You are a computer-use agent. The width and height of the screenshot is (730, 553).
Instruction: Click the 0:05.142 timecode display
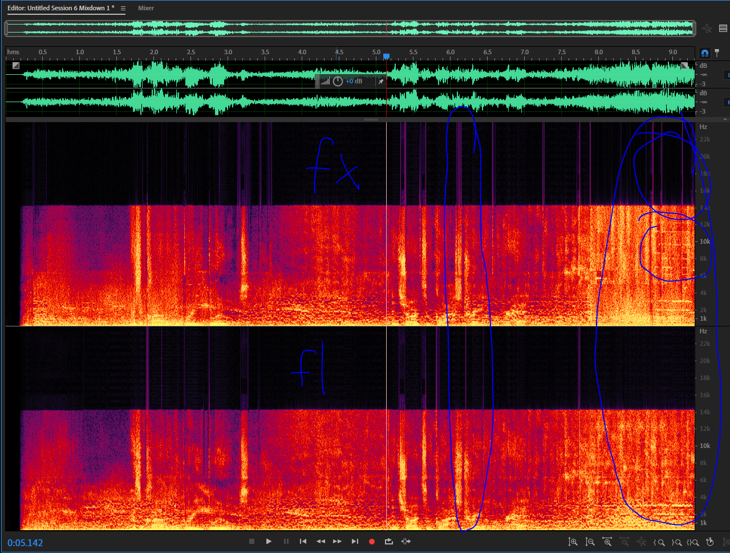(25, 543)
